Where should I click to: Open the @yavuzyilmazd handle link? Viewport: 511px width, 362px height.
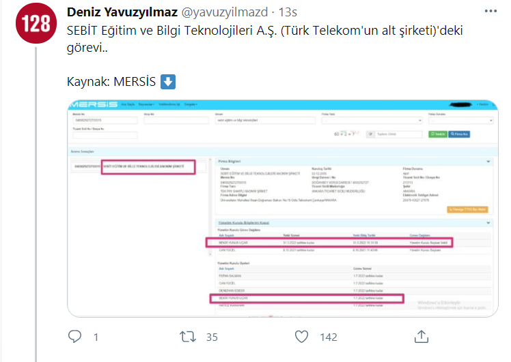(225, 12)
